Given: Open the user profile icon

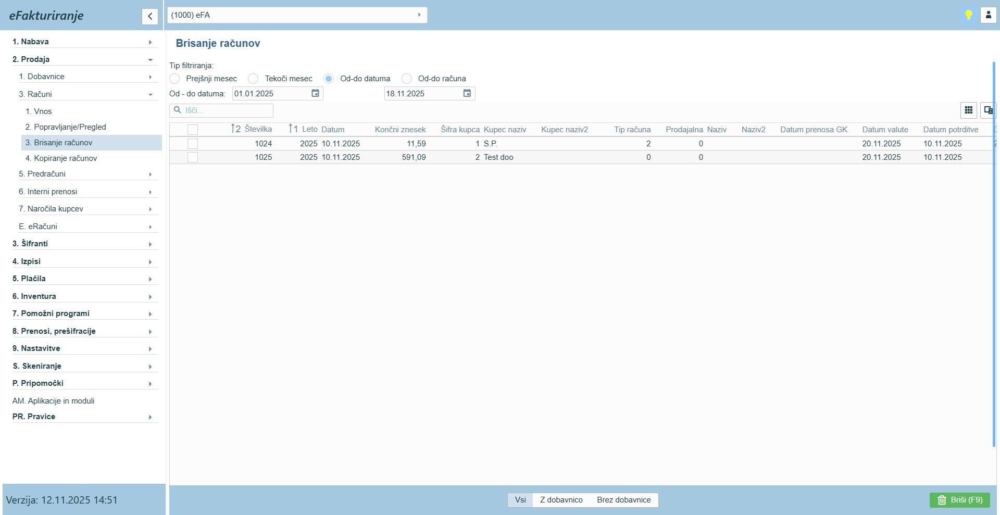Looking at the screenshot, I should click(988, 15).
